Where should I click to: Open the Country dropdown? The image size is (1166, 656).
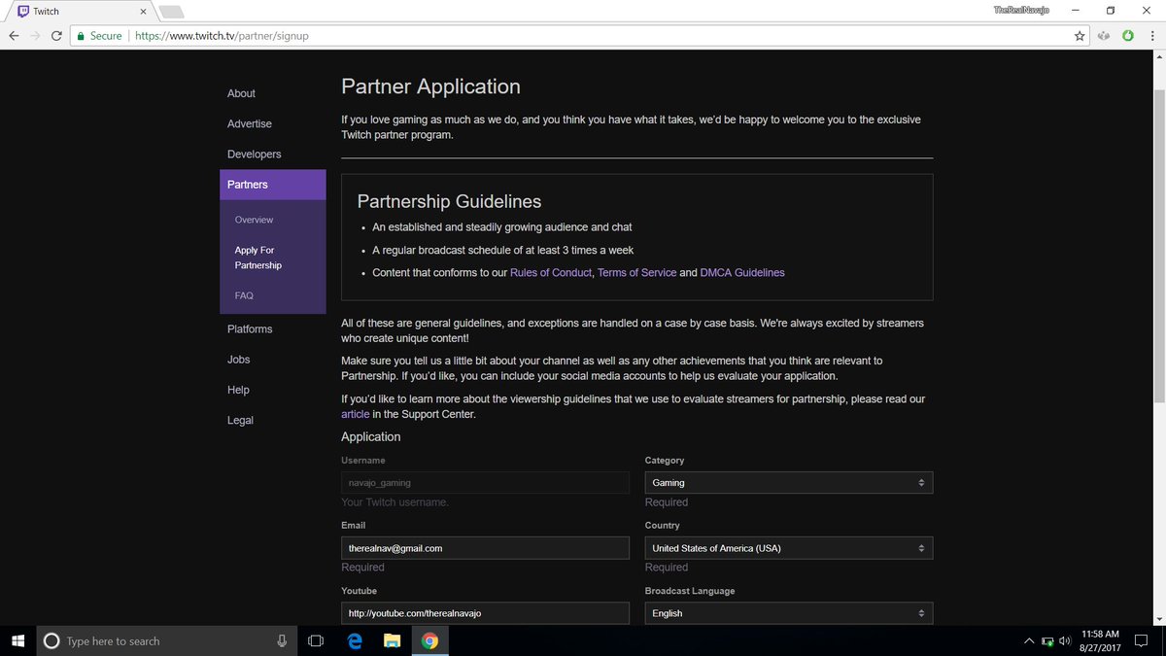[789, 548]
